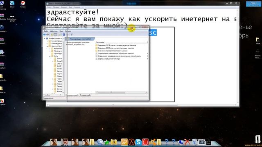Collapse the Сеть tree node
This screenshot has width=262, height=147.
point(50,56)
